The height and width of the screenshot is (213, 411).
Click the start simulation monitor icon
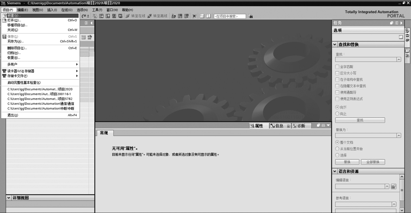click(114, 16)
